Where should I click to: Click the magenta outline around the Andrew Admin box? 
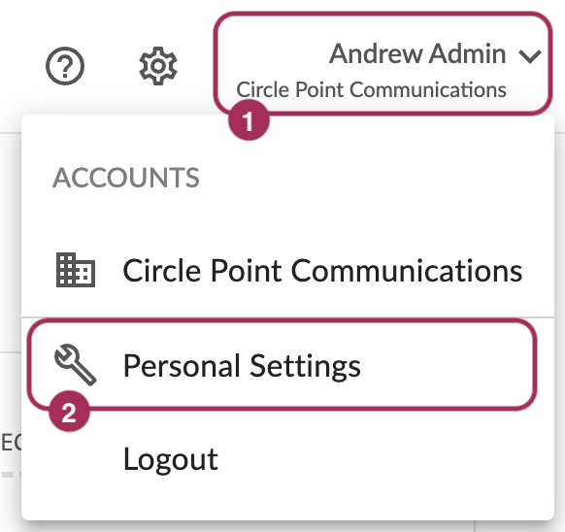(x=382, y=14)
